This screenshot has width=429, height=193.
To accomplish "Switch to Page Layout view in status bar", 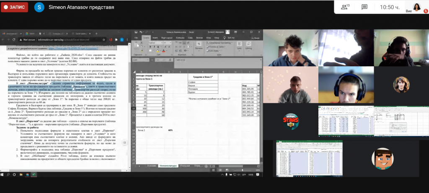I will pyautogui.click(x=220, y=170).
